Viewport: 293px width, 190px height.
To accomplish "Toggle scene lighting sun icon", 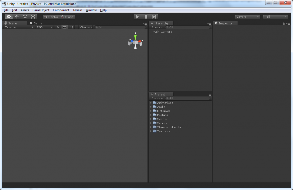I will click(58, 27).
